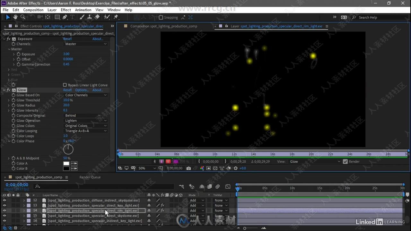The image size is (411, 231).
Task: Click the Color Phase angle dial
Action: (68, 149)
